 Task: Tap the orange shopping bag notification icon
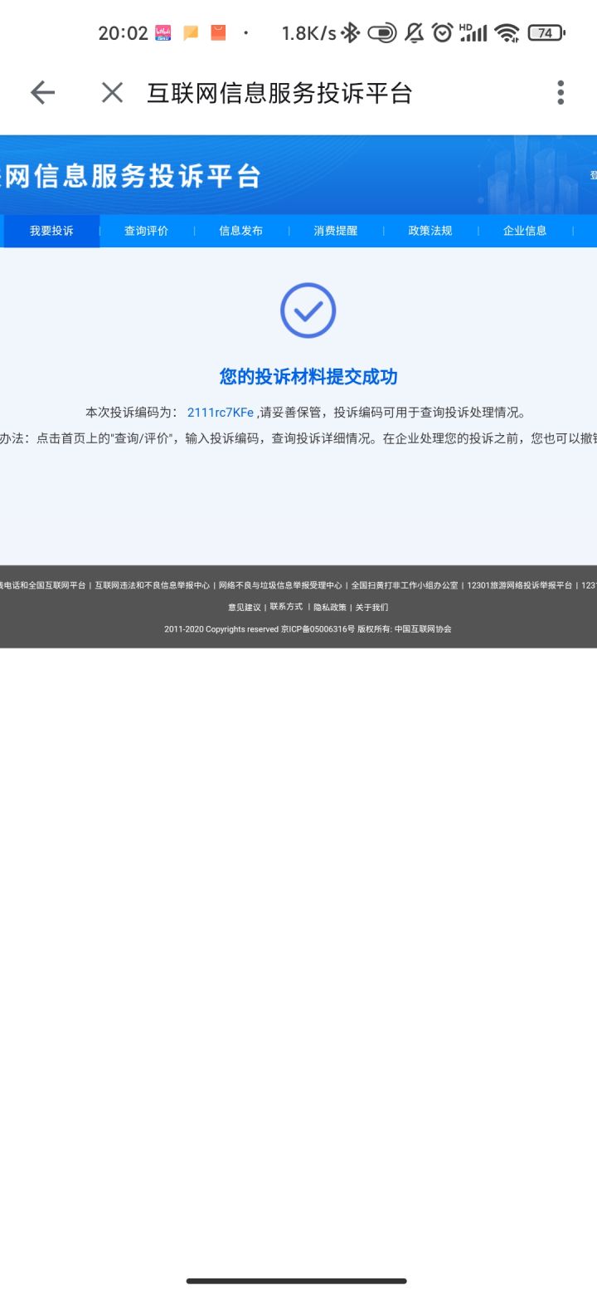tap(218, 33)
